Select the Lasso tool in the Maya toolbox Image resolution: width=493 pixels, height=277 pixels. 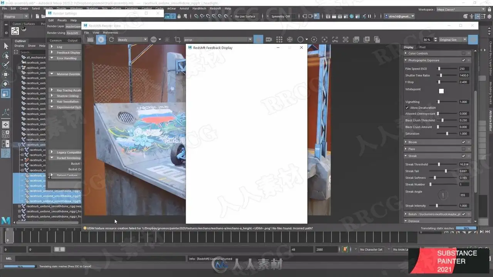point(6,55)
